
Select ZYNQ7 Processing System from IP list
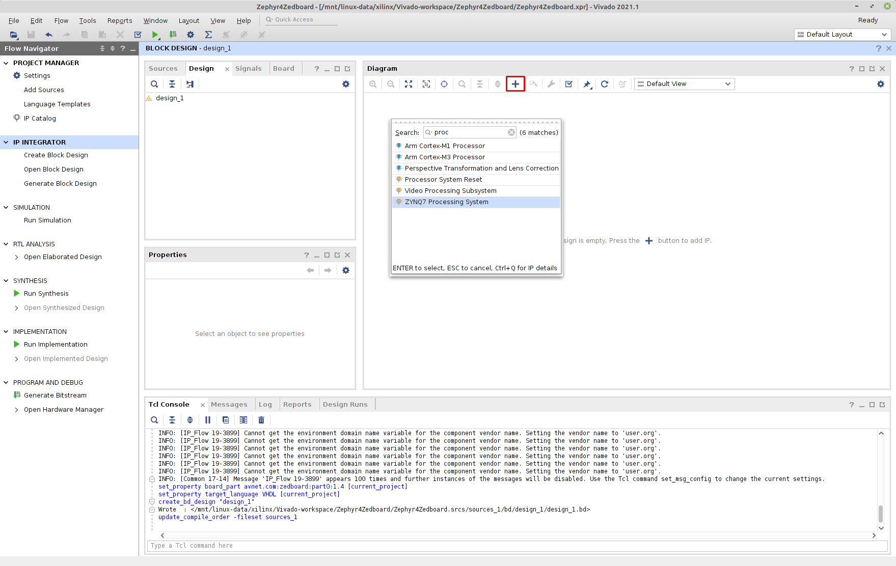click(x=476, y=202)
